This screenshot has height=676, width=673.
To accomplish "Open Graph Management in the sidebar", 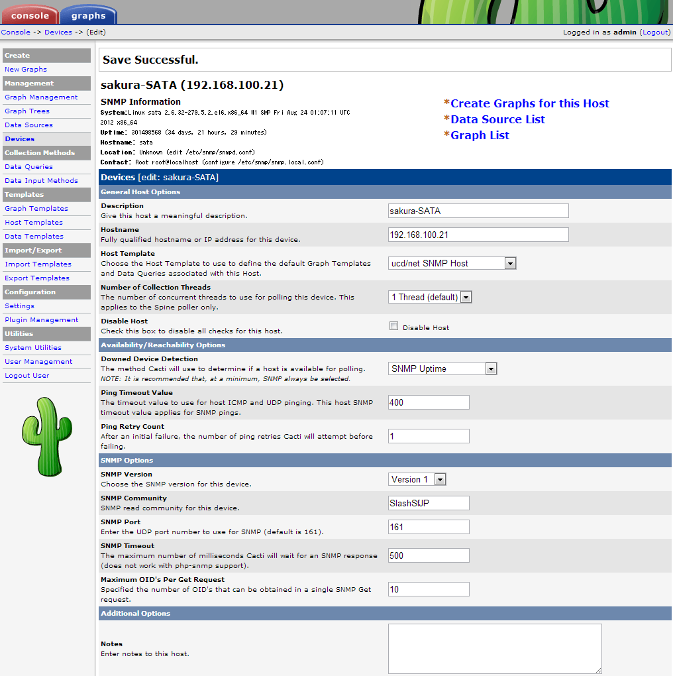I will (x=41, y=97).
